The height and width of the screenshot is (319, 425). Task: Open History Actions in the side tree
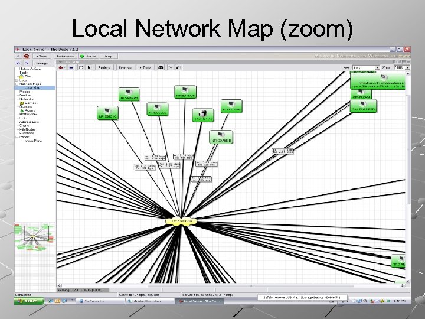point(30,69)
